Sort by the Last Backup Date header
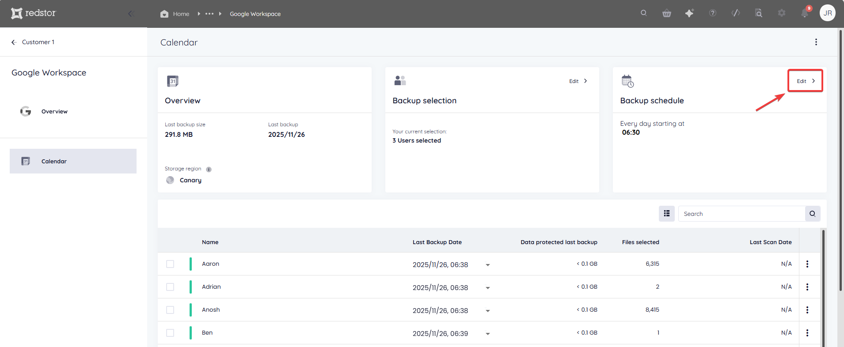 437,242
